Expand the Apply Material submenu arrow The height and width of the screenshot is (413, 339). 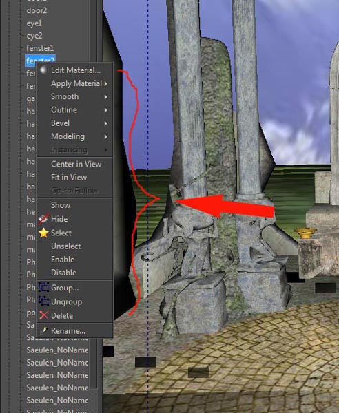click(x=105, y=84)
